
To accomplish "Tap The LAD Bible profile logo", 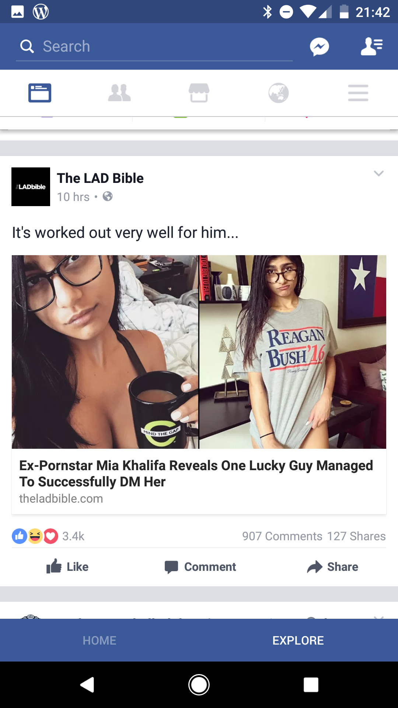I will pyautogui.click(x=31, y=187).
